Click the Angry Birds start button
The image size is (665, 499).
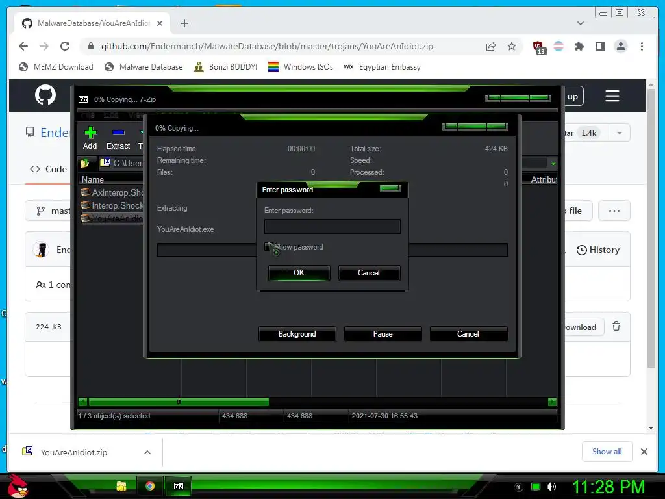pos(18,486)
